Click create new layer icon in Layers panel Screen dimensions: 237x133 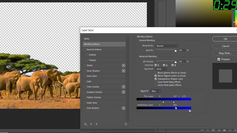tap(230, 130)
